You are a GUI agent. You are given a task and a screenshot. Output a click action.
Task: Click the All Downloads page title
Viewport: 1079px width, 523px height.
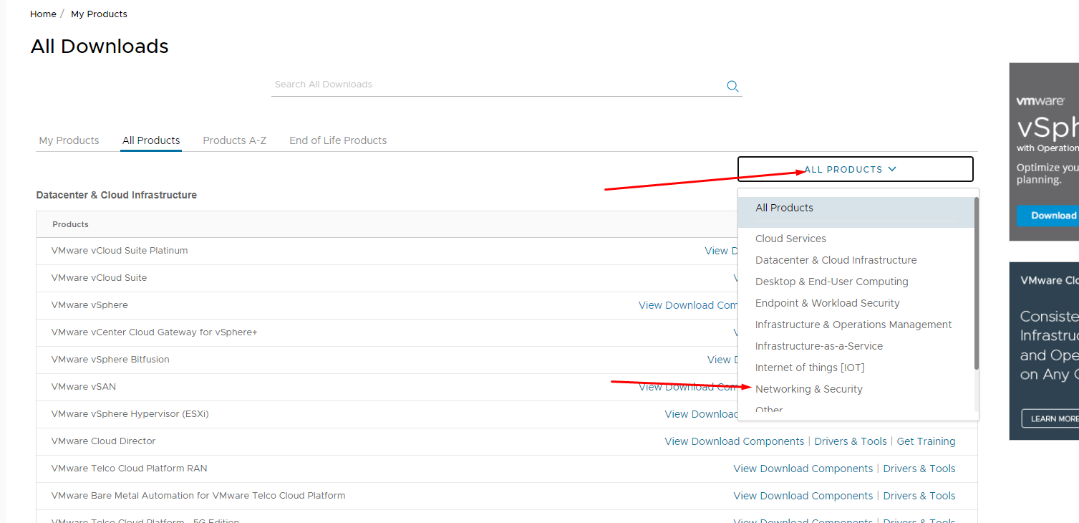pos(100,47)
